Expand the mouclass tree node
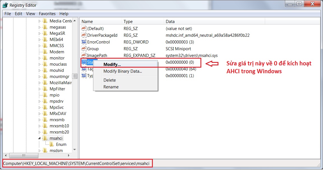 pyautogui.click(x=39, y=64)
